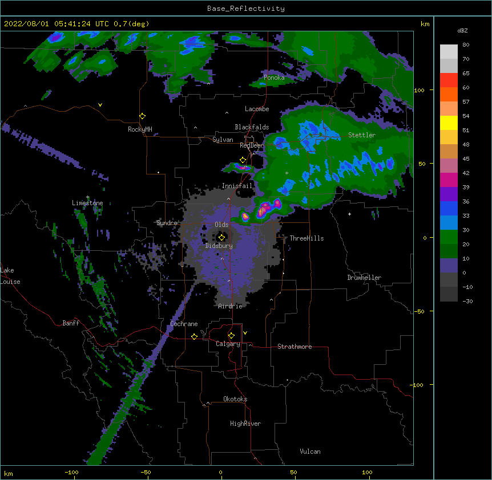Click the dBZ legend unit label
The width and height of the screenshot is (492, 480).
click(462, 31)
